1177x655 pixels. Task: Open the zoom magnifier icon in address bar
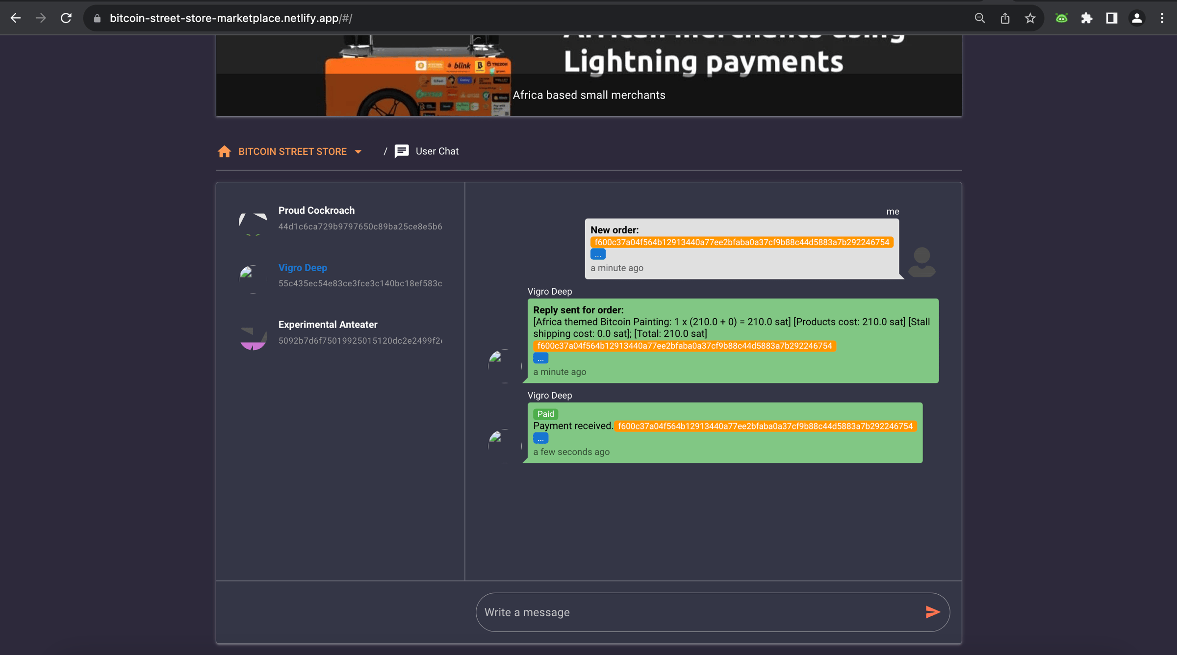click(979, 18)
